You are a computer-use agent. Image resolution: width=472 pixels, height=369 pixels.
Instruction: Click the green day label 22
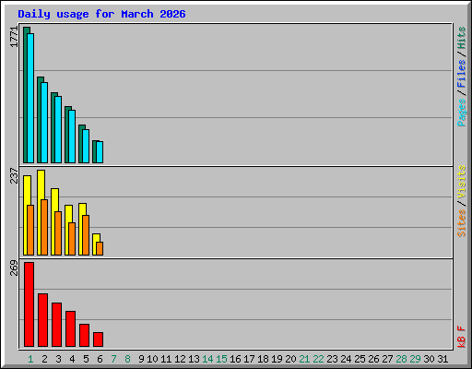click(x=318, y=359)
